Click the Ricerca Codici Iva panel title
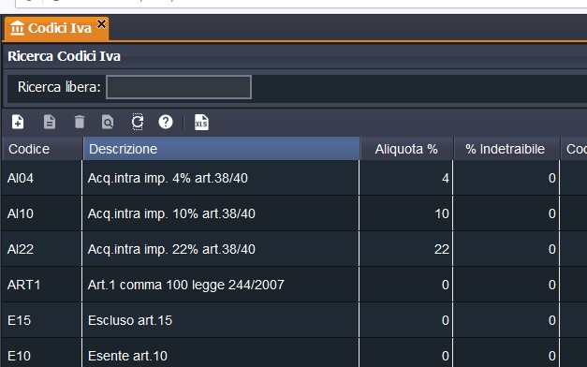This screenshot has width=587, height=367. (x=64, y=56)
